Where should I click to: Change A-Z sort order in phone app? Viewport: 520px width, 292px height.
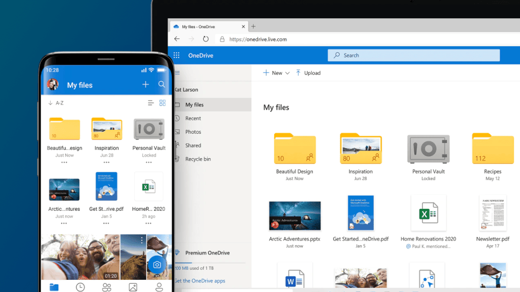pos(56,103)
